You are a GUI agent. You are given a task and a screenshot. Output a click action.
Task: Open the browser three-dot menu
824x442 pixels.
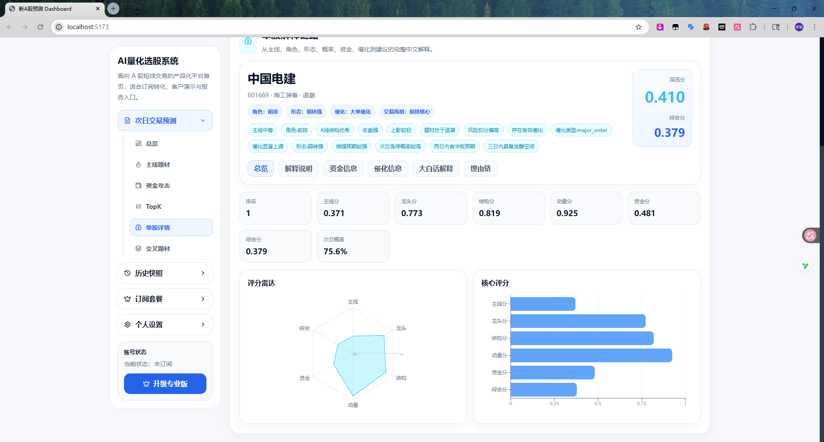coord(815,27)
